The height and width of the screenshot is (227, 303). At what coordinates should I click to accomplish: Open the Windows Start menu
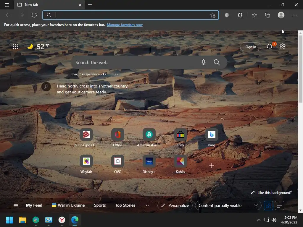click(9, 220)
